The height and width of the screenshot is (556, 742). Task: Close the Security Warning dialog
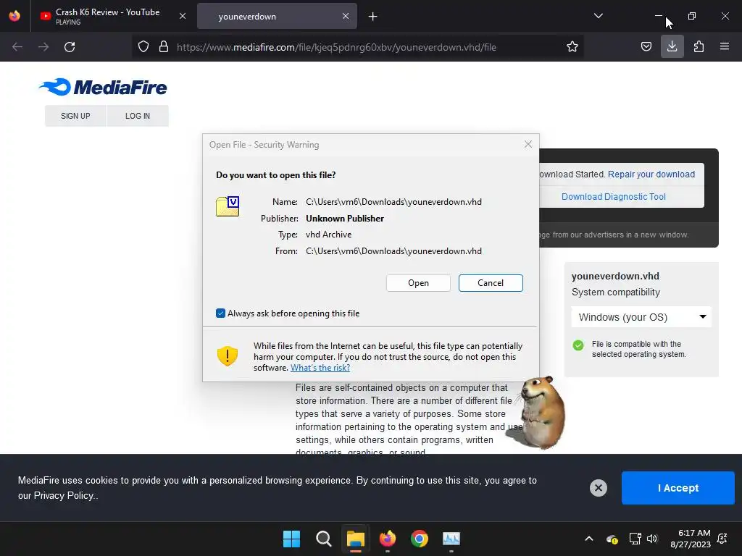(x=528, y=144)
